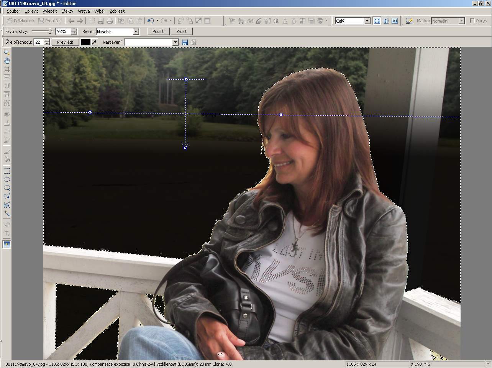Open the Celý zoom level dropdown
Screen dimensions: 492x368
(367, 21)
